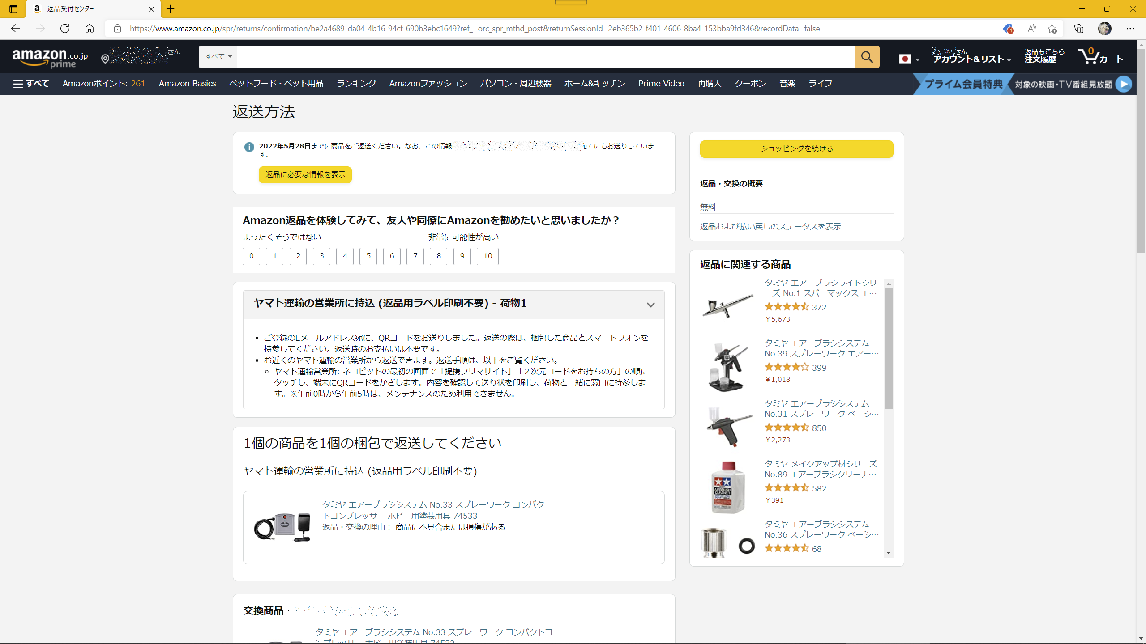1146x644 pixels.
Task: Go back with the browser back arrow
Action: pos(16,29)
